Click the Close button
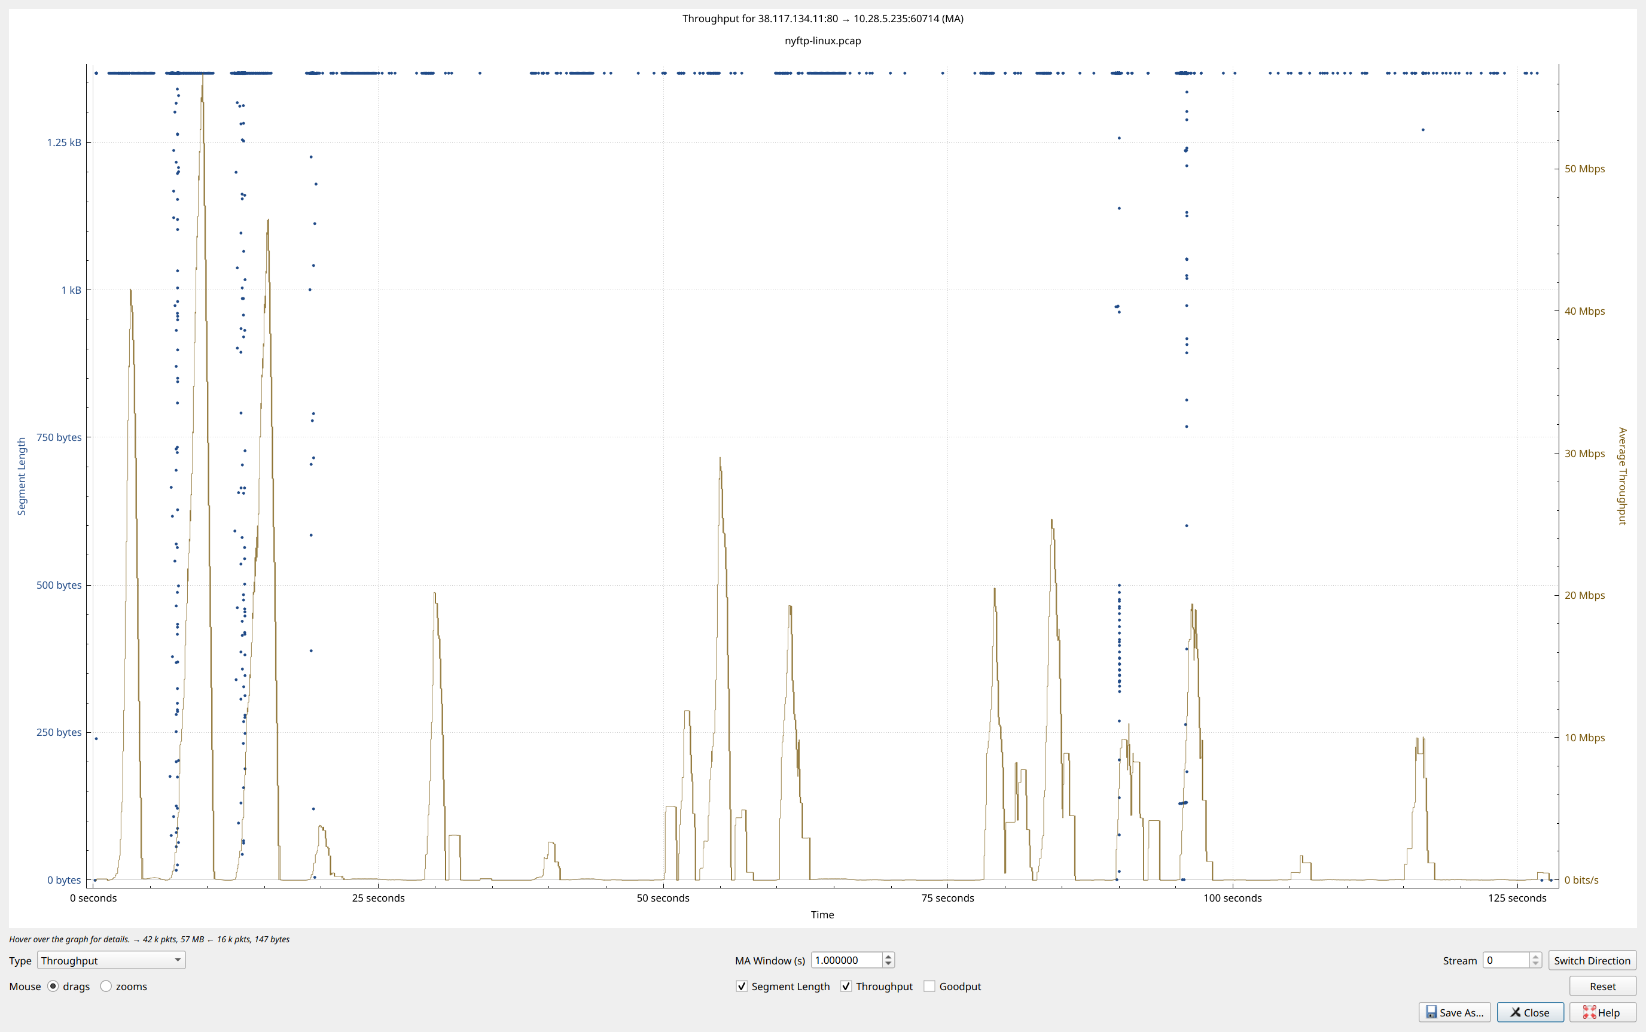Screen dimensions: 1646x1032 (1530, 1012)
